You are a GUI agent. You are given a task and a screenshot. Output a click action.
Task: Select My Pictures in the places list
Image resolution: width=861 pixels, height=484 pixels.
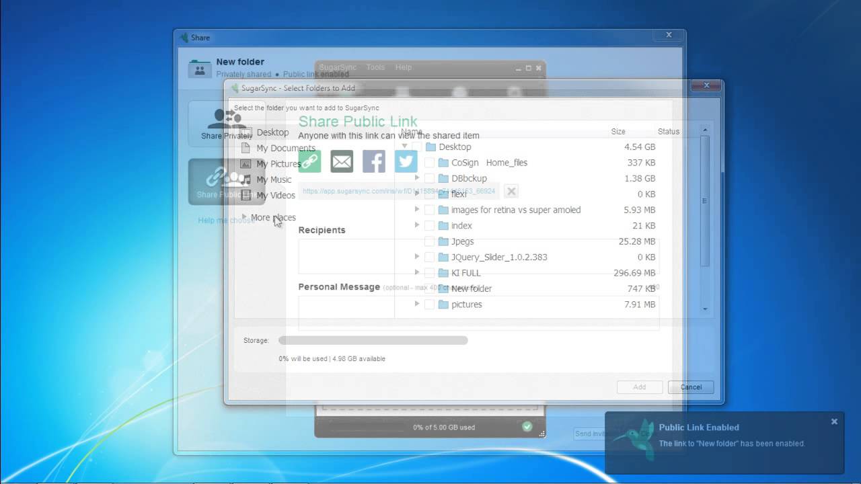pyautogui.click(x=270, y=164)
